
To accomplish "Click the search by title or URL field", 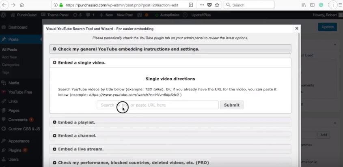I will pos(158,105).
